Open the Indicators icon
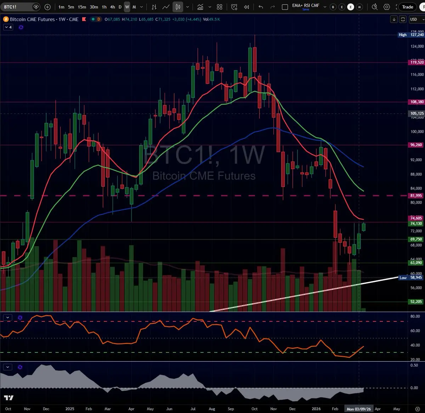The height and width of the screenshot is (413, 425). (200, 7)
